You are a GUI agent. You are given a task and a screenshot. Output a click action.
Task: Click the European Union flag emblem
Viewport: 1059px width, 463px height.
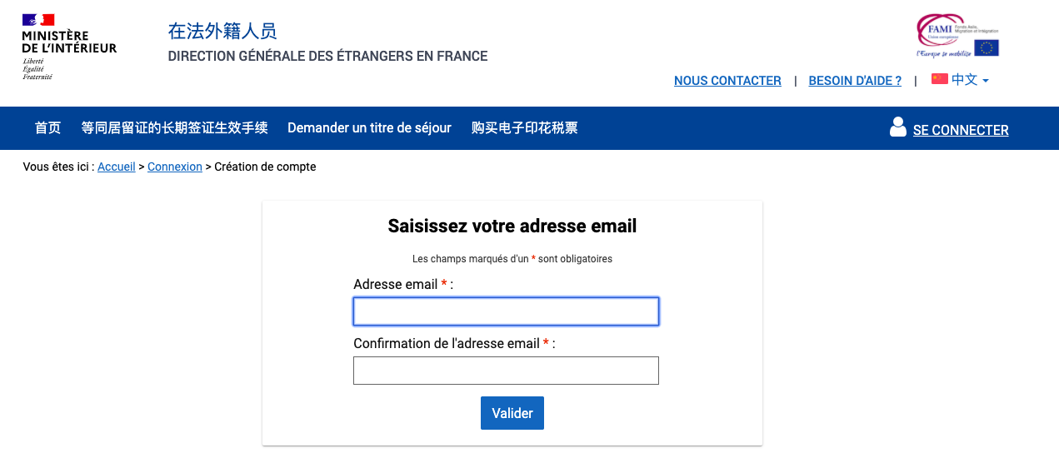click(987, 47)
